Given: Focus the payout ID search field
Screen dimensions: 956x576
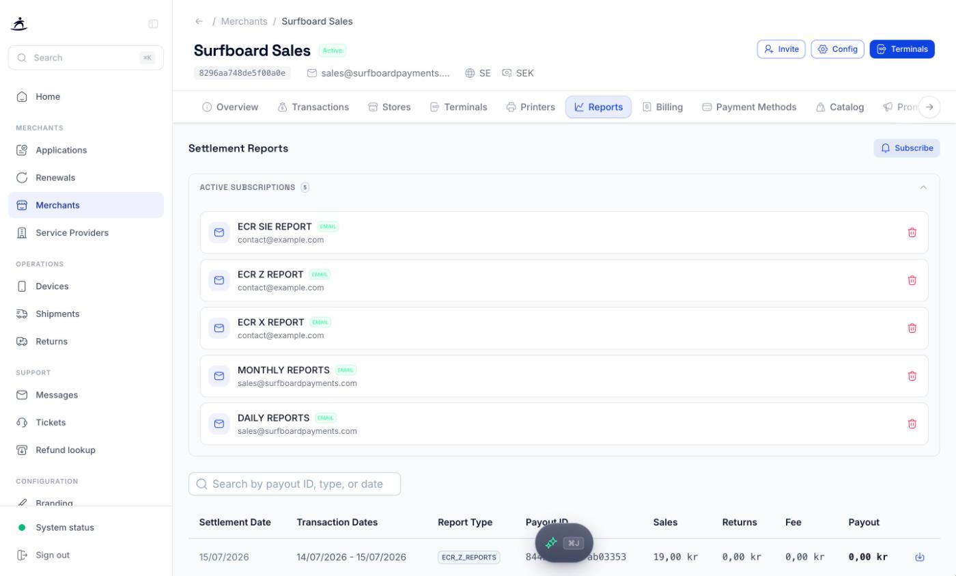Looking at the screenshot, I should pyautogui.click(x=294, y=484).
